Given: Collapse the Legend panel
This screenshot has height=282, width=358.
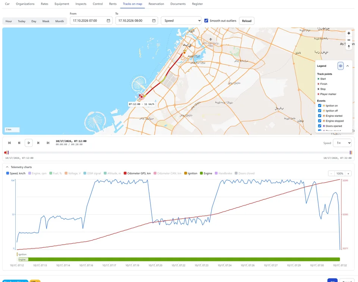Looking at the screenshot, I should (348, 66).
